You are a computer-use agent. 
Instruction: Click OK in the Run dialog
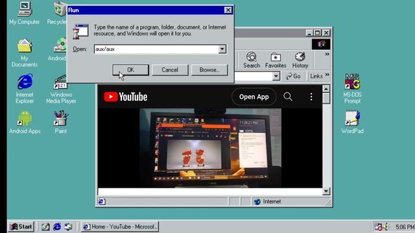click(131, 70)
